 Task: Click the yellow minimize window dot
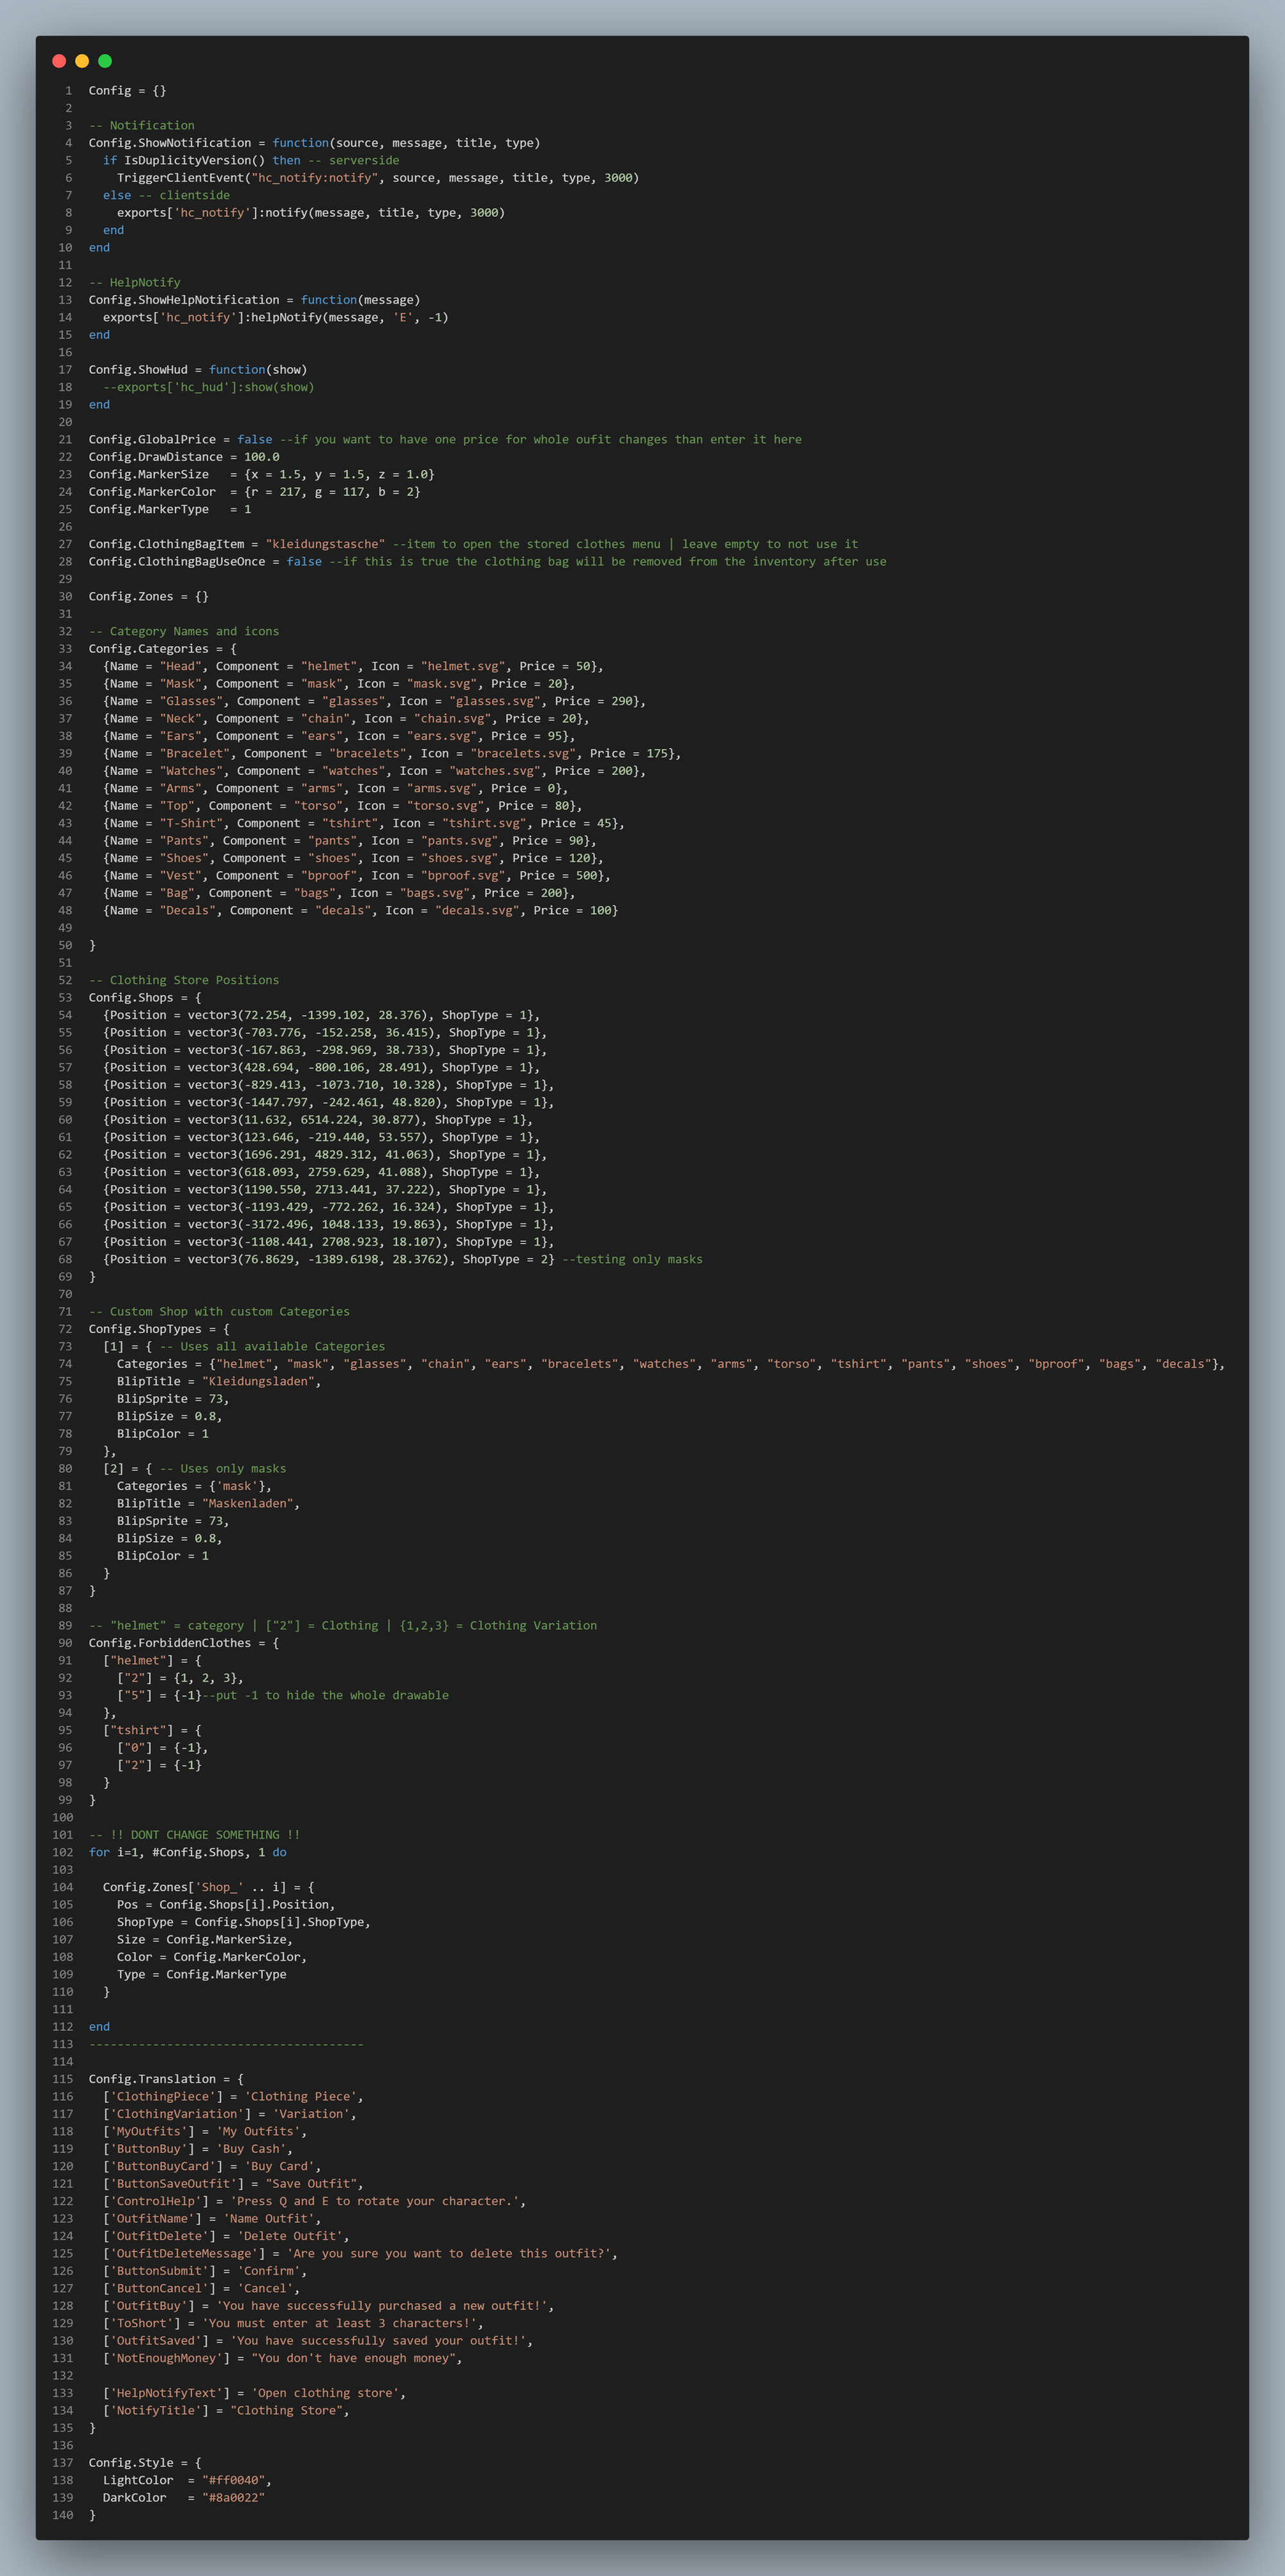click(82, 61)
